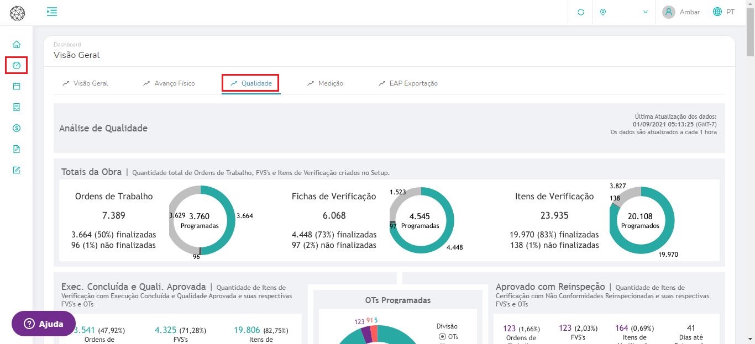
Task: Click the "4.545 Programadas" donut center label
Action: coord(420,221)
